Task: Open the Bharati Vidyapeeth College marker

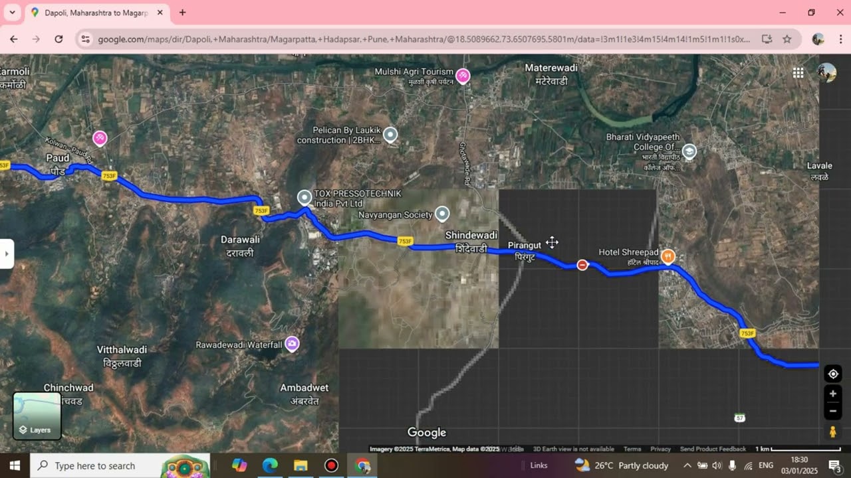Action: point(689,151)
